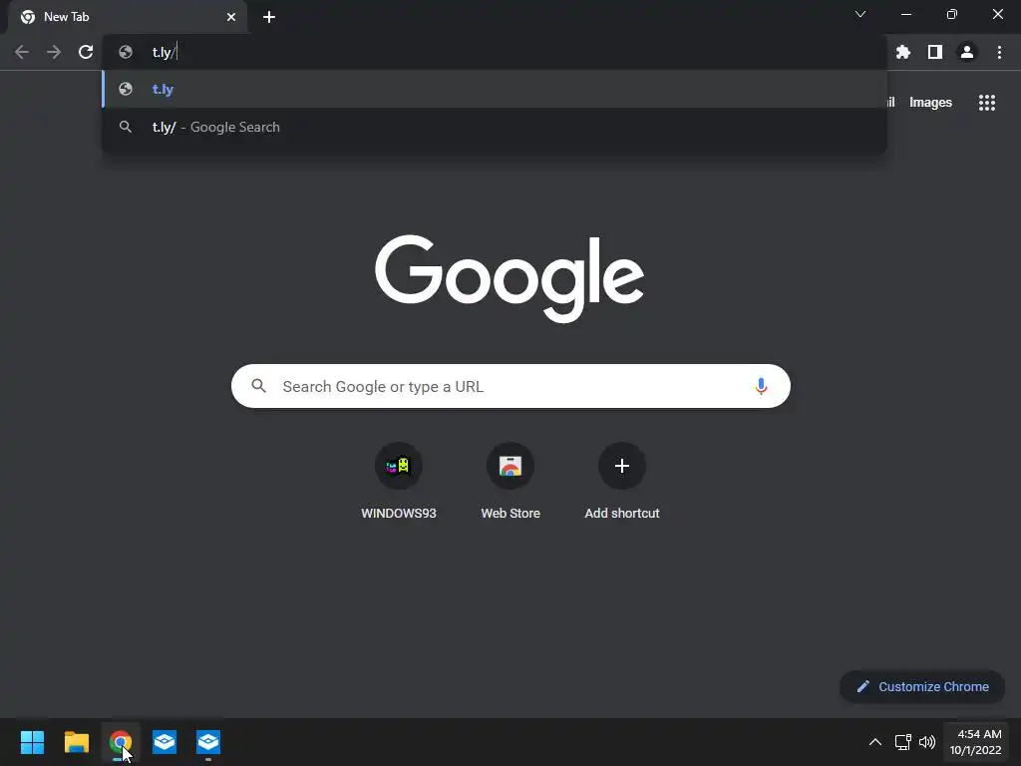Start voice search with microphone icon
The image size is (1021, 766).
click(761, 386)
